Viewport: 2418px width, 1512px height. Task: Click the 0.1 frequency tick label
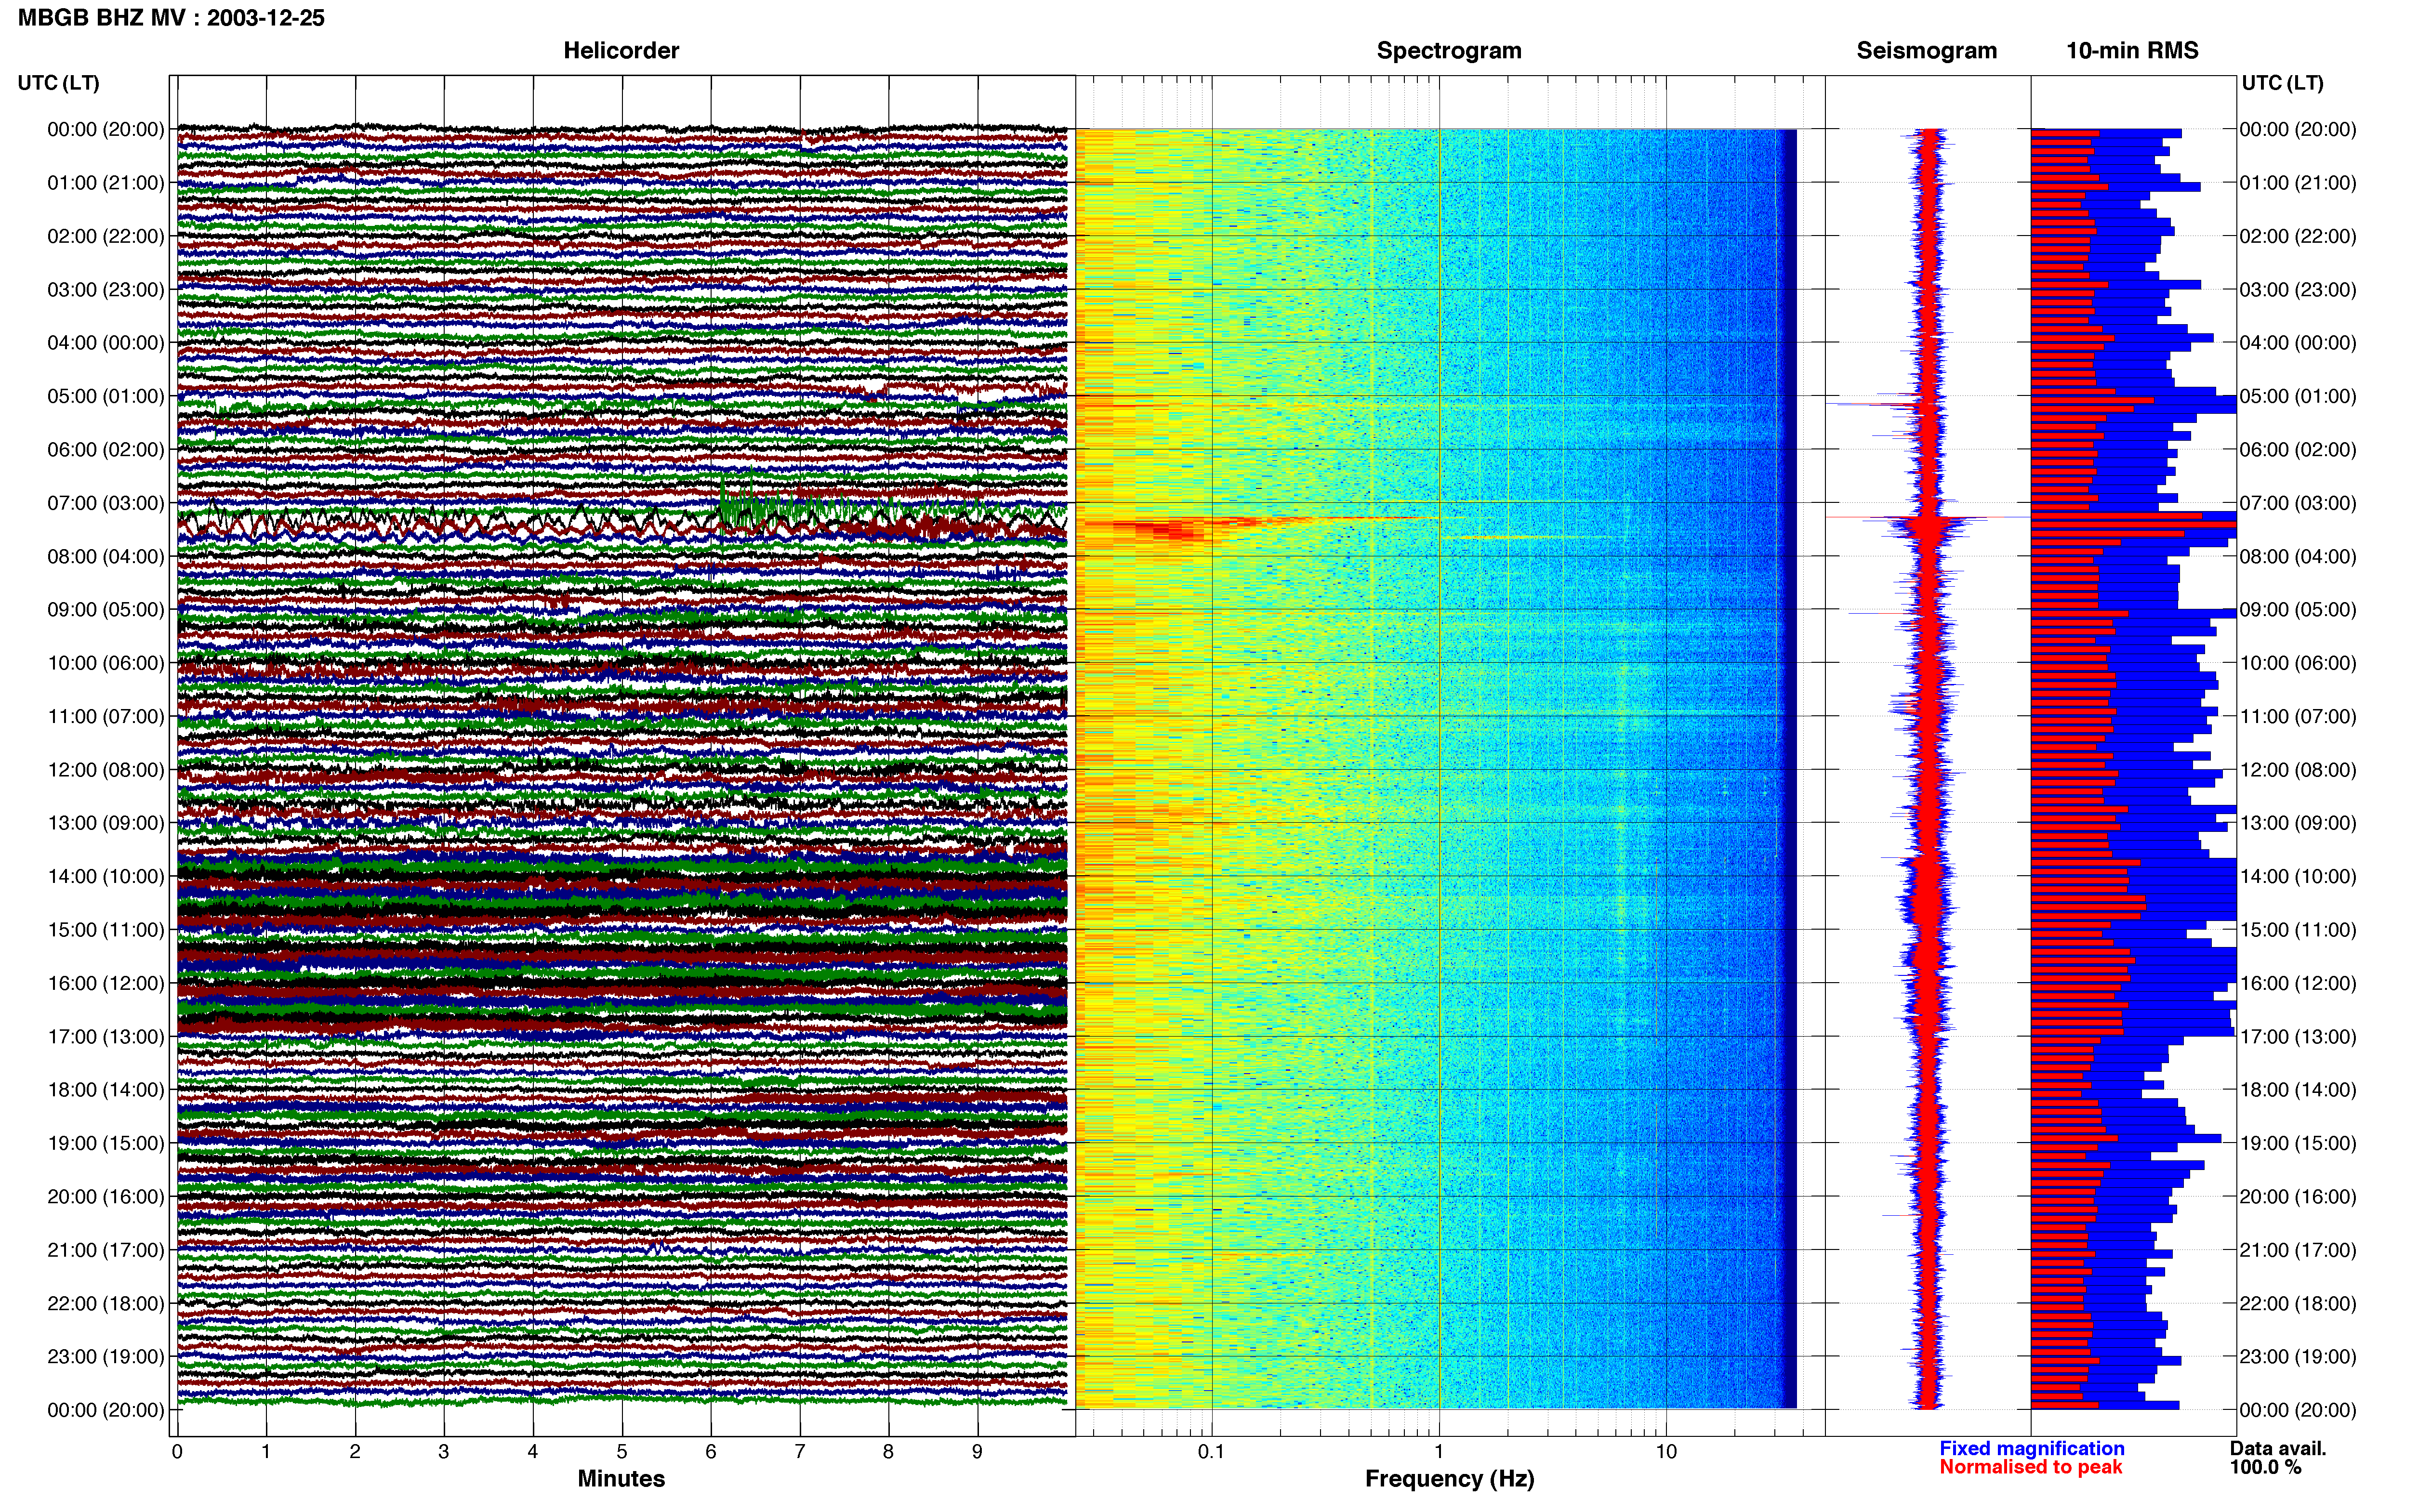point(1211,1452)
